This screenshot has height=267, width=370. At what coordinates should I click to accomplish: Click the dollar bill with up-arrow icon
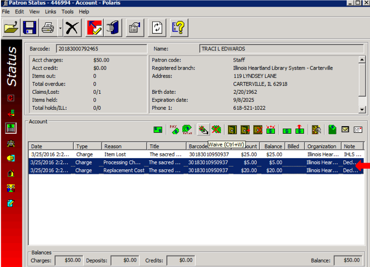(x=299, y=130)
